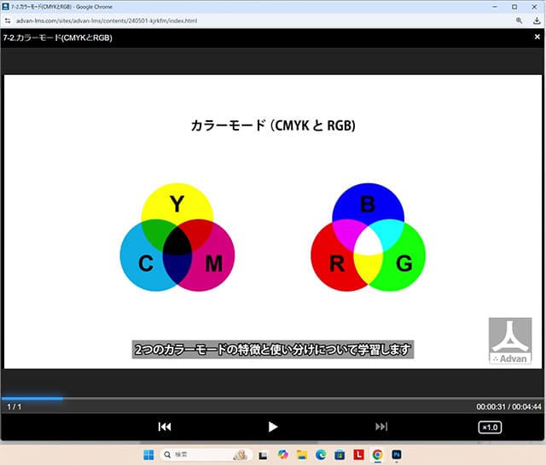This screenshot has height=465, width=546.
Task: Click the elapsed time "00:00:31 / 00:04:44"
Action: point(508,406)
